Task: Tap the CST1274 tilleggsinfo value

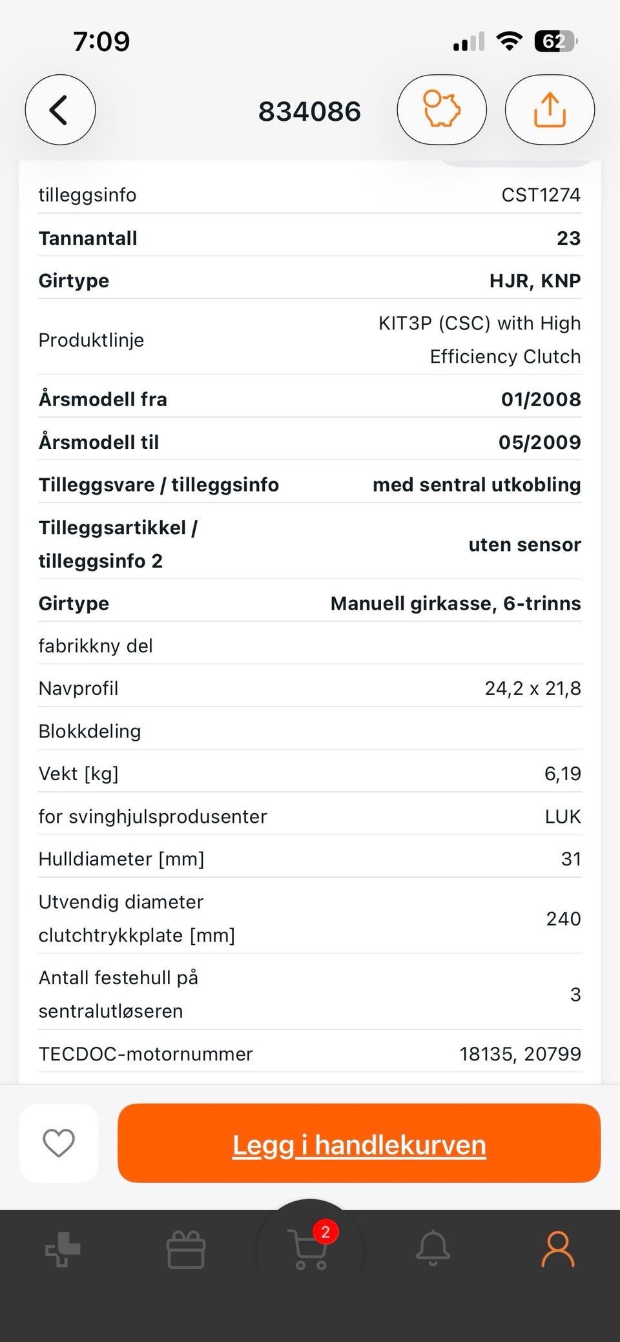Action: (541, 195)
